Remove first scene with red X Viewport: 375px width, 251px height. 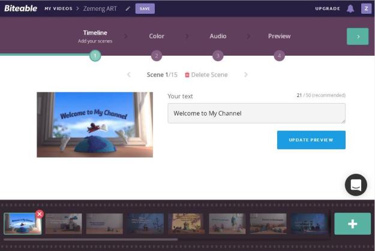coord(40,214)
